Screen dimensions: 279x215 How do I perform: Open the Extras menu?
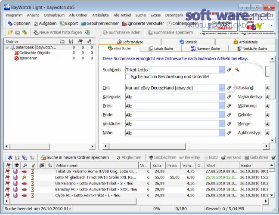155,15
